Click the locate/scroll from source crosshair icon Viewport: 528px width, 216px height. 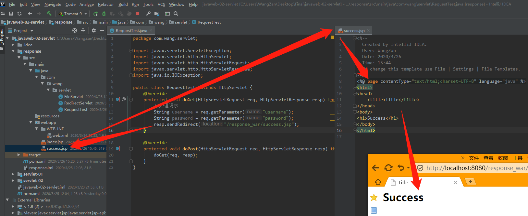75,30
